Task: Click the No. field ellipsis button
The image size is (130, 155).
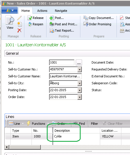Action: [79, 63]
